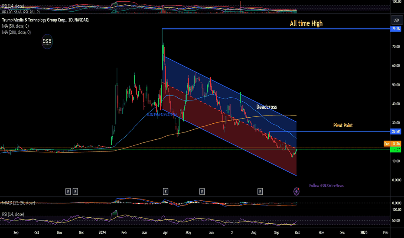Click the green current price label
The image size is (404, 238).
click(396, 149)
